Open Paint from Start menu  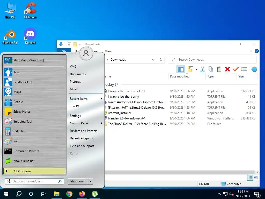[34, 141]
